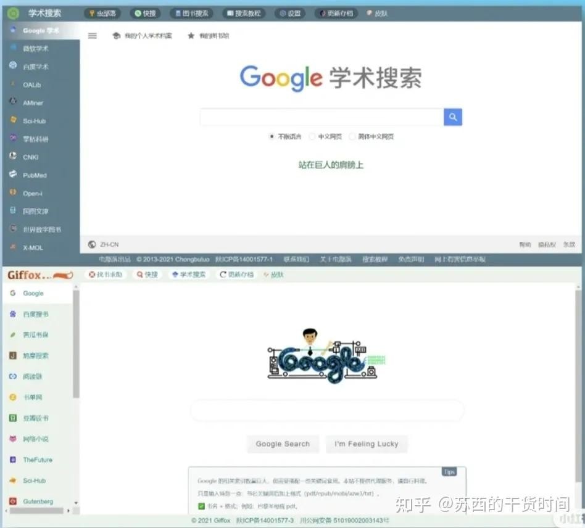Click the Google Search button
Image resolution: width=585 pixels, height=528 pixels.
pyautogui.click(x=283, y=443)
